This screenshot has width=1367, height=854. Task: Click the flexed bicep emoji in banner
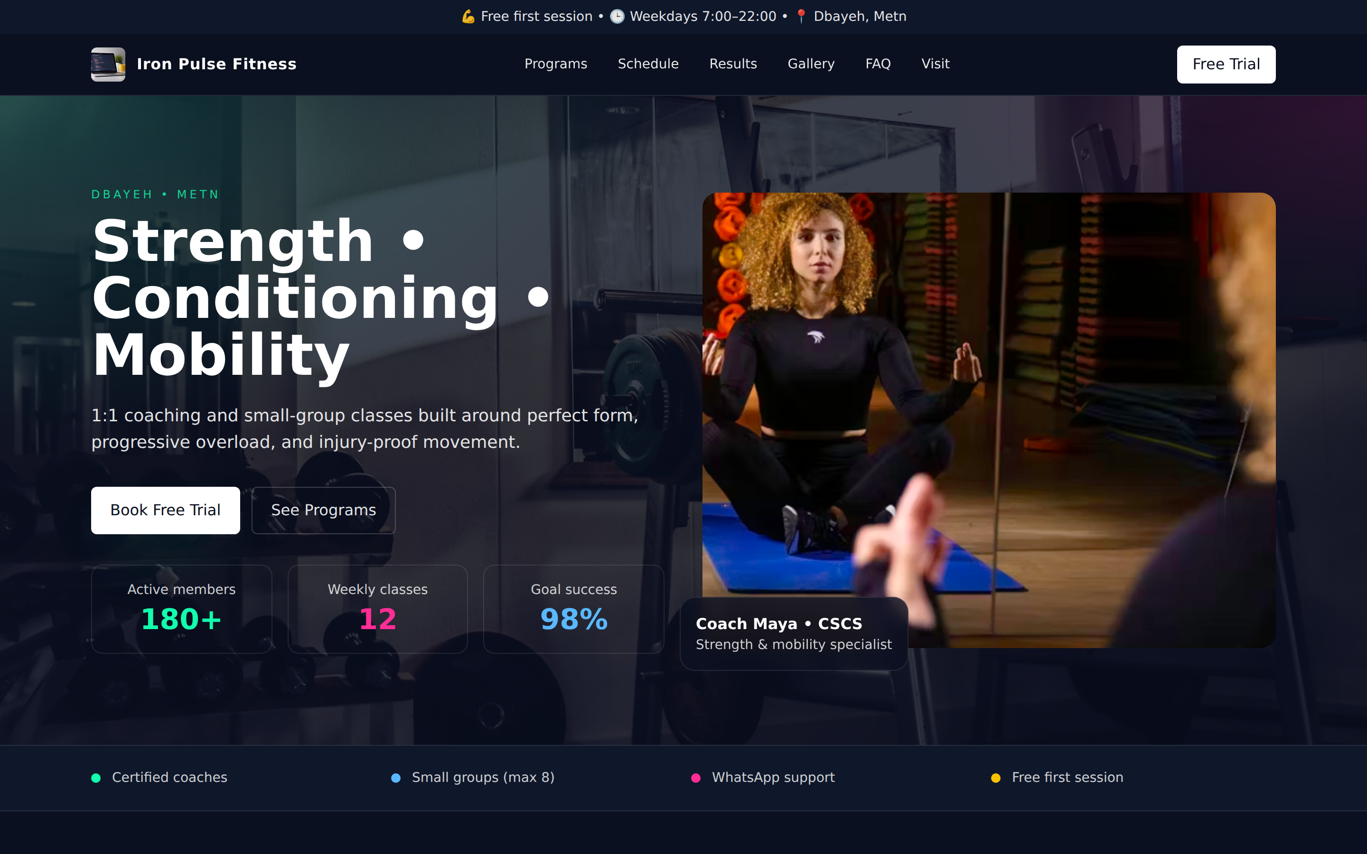[468, 17]
